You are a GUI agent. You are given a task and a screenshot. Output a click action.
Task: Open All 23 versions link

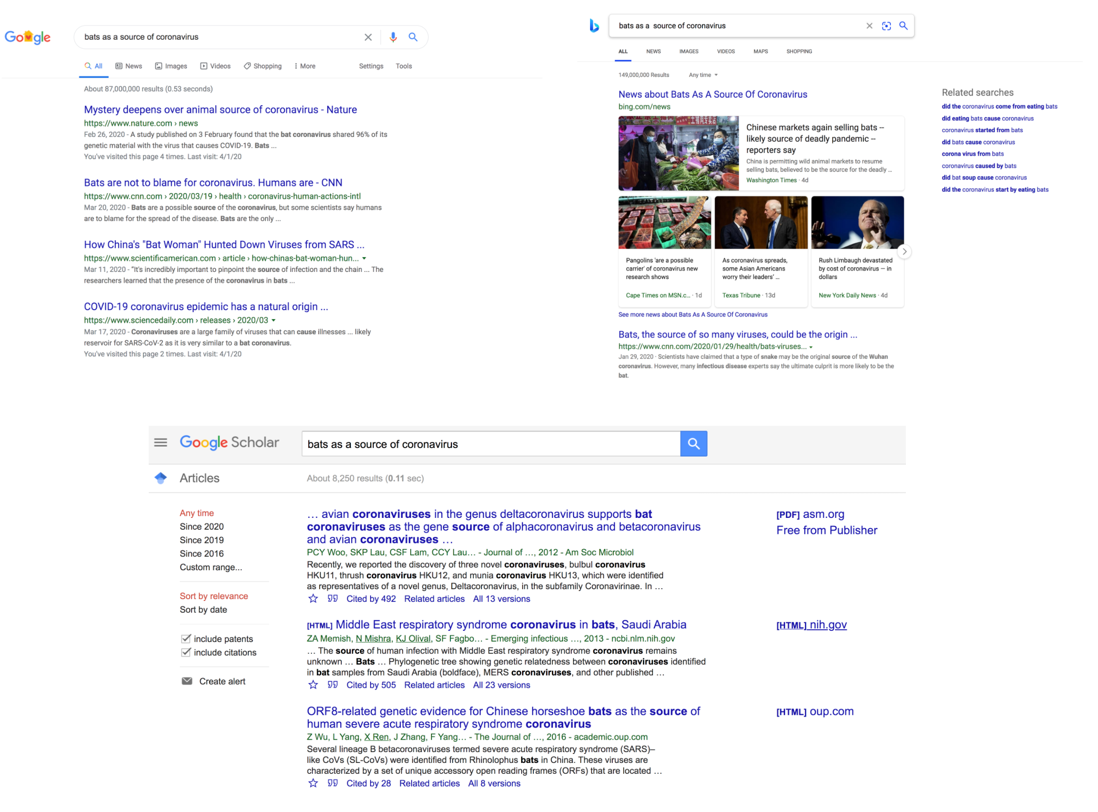pos(502,685)
